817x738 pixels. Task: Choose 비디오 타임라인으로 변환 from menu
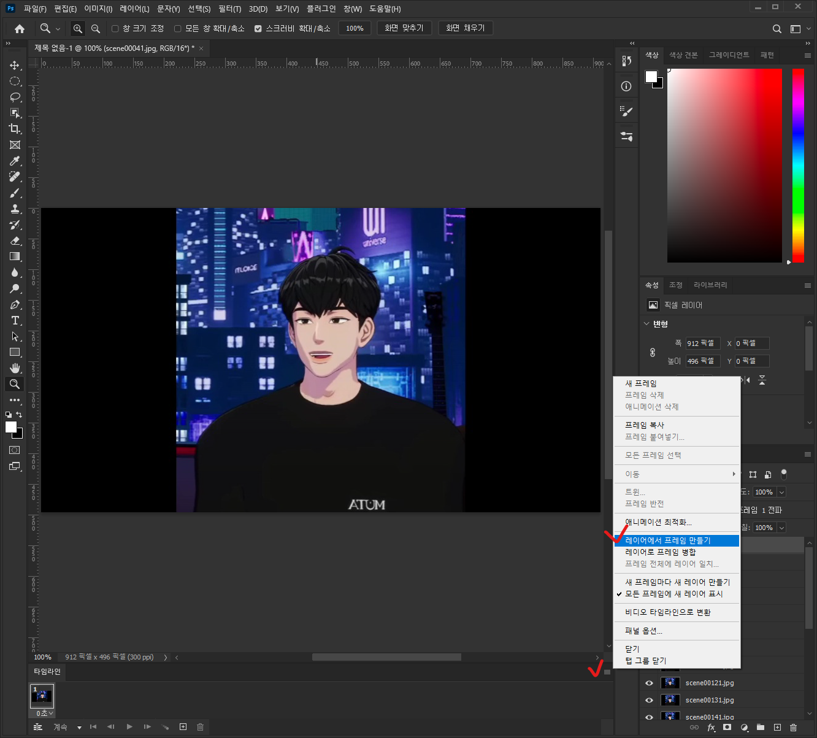(x=677, y=612)
